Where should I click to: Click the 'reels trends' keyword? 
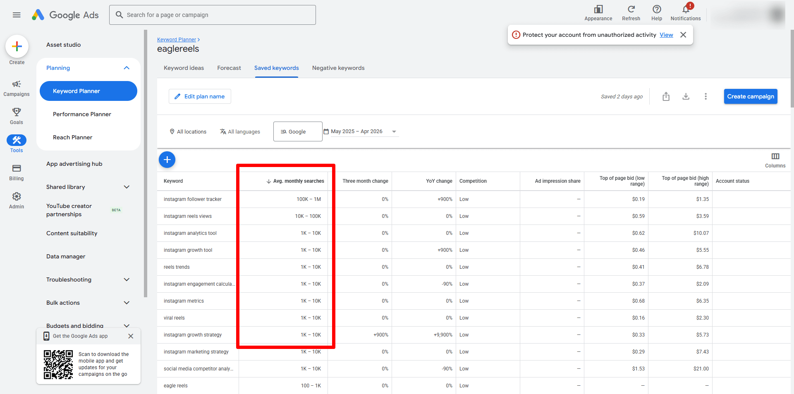pos(177,267)
